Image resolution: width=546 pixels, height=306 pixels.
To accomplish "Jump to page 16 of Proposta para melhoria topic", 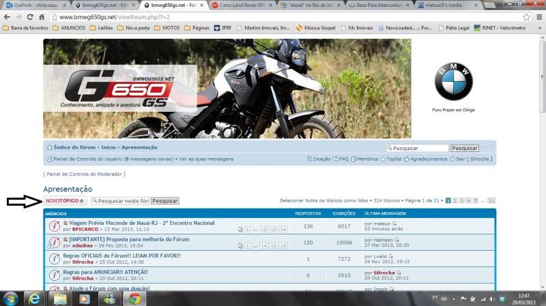I will click(x=283, y=246).
